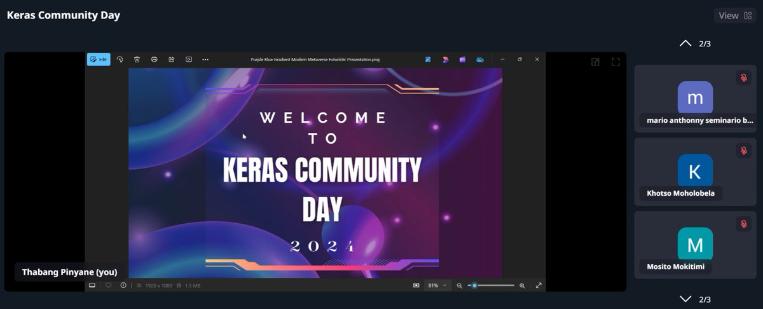Zoom out with the minus magnifier icon
Viewport: 763px width, 309px height.
[x=460, y=285]
